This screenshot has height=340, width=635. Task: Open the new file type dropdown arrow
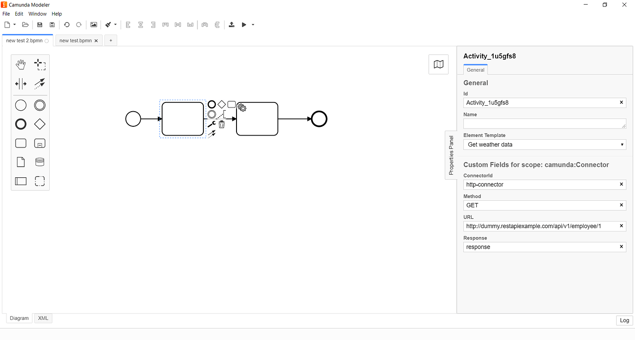pos(15,25)
